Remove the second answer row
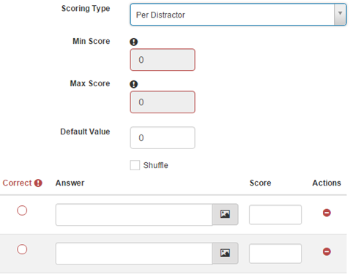Image resolution: width=350 pixels, height=274 pixels. coord(327,251)
